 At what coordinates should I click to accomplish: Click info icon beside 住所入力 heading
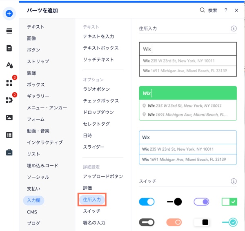tap(234, 29)
